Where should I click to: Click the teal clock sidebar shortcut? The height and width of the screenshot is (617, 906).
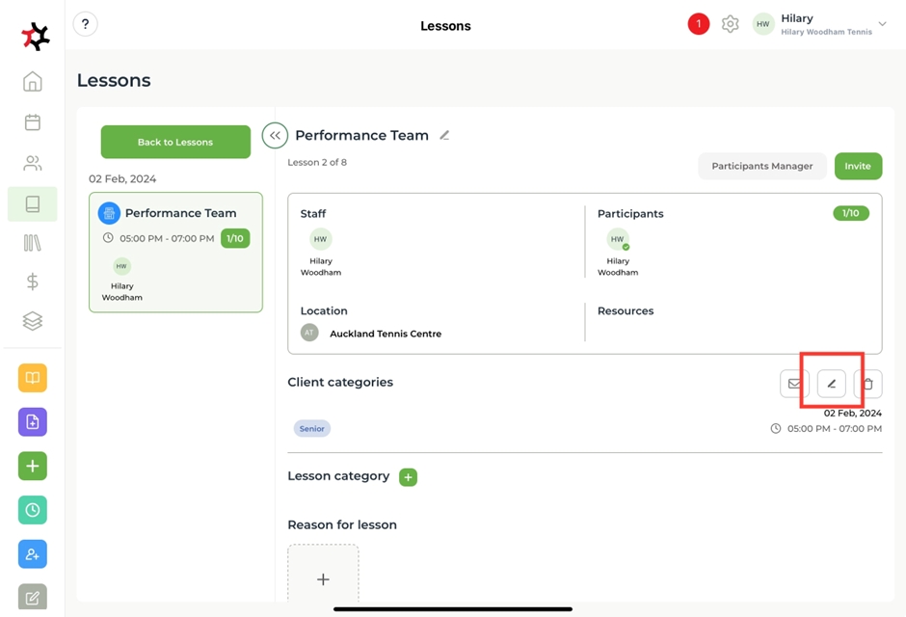pos(33,510)
